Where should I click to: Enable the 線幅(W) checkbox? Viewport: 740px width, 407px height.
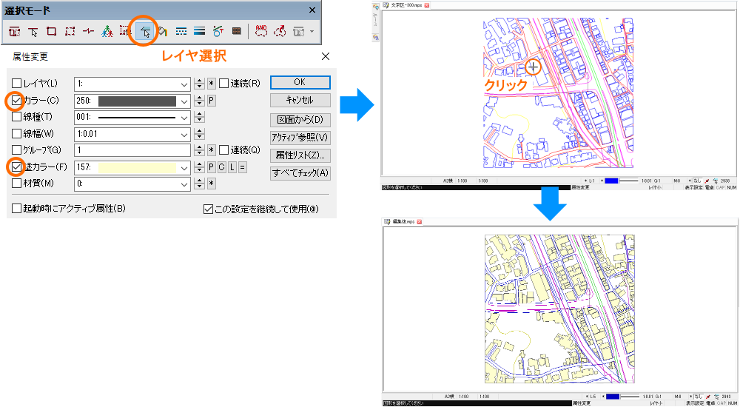pos(16,134)
